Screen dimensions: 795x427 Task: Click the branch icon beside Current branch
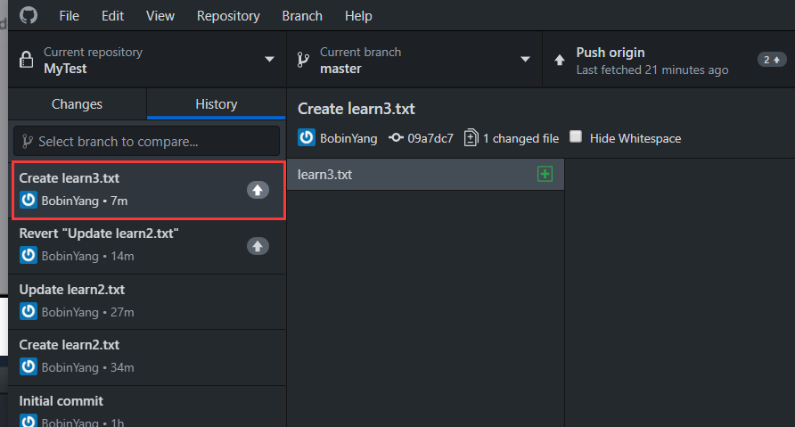coord(302,60)
